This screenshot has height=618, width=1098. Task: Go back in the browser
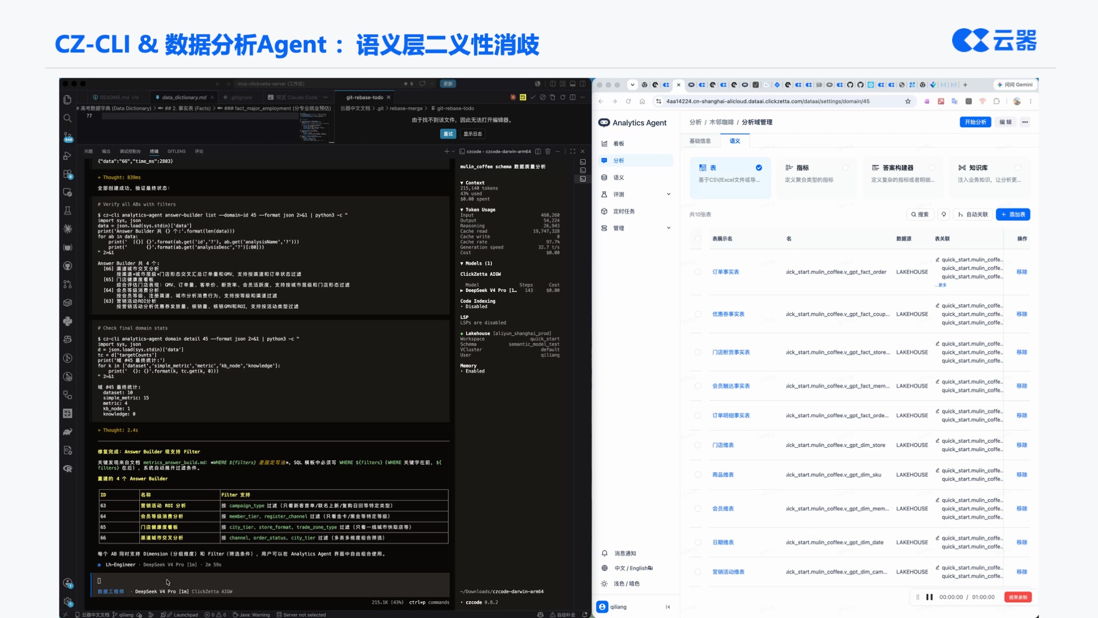(601, 101)
